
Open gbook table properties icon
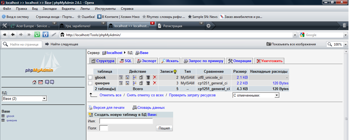tap(141, 77)
